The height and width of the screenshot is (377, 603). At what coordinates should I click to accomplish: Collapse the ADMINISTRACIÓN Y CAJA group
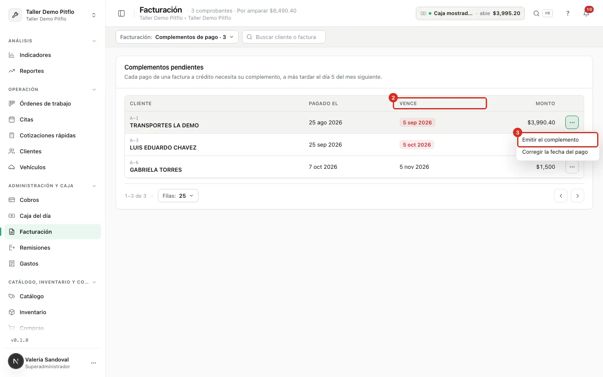[x=94, y=186]
